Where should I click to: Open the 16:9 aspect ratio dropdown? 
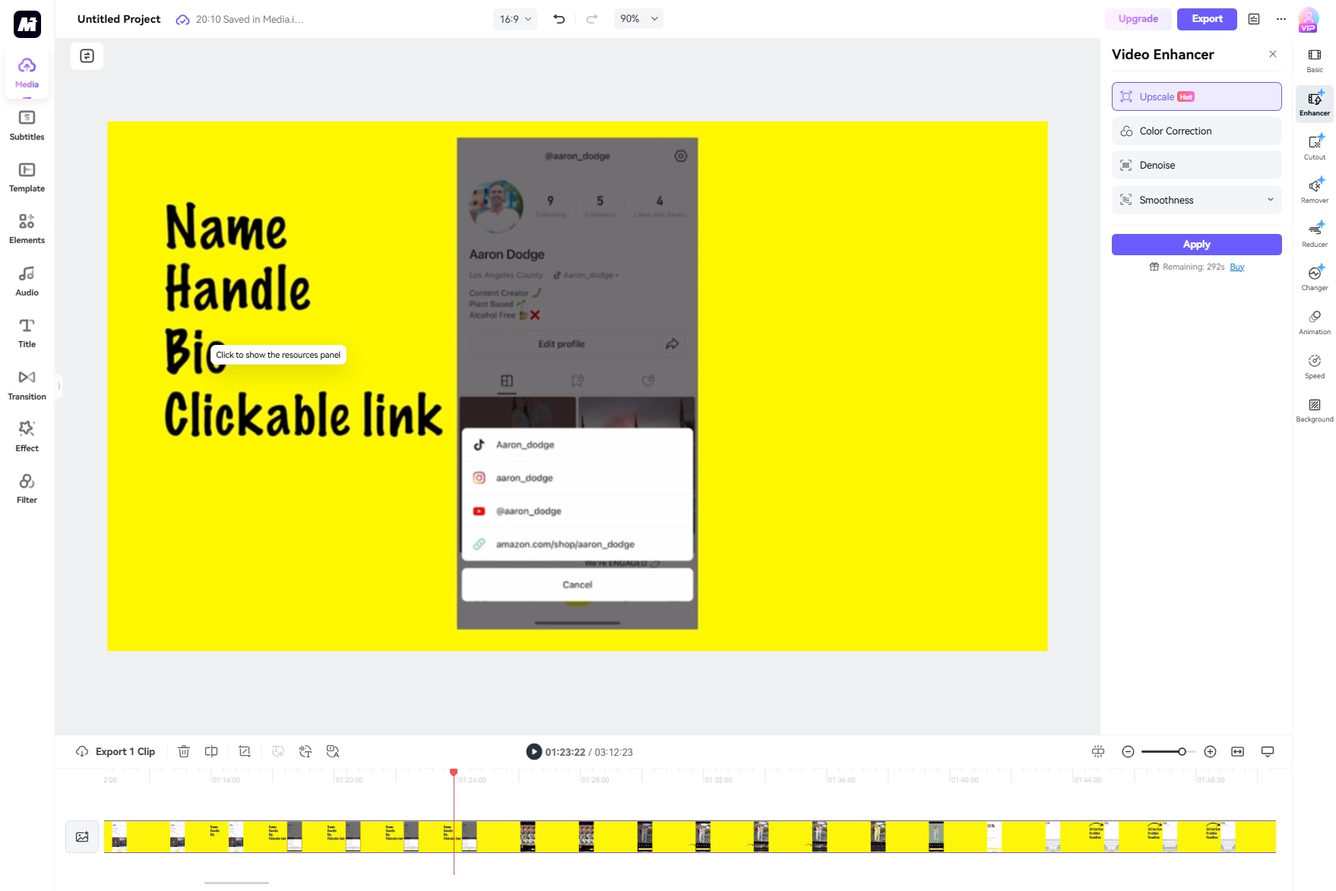click(514, 19)
